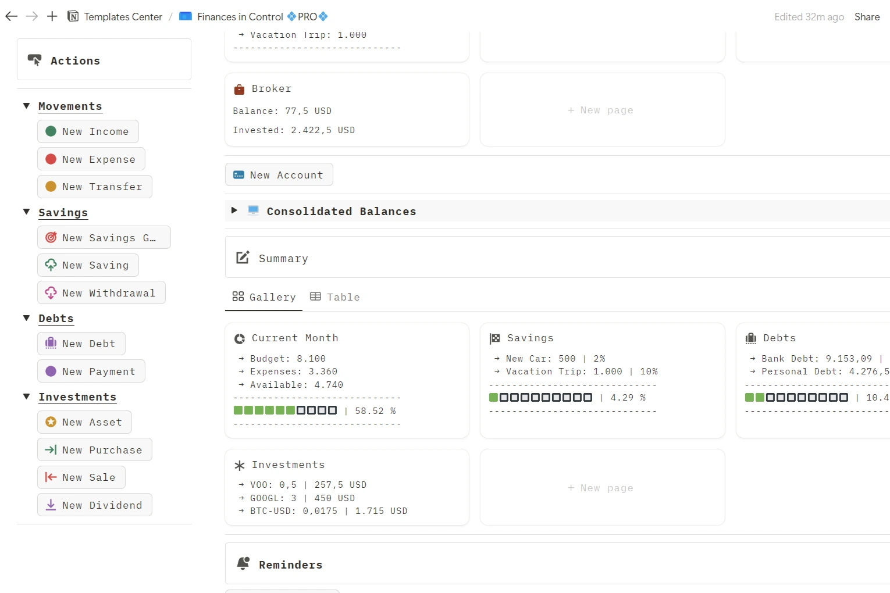This screenshot has width=890, height=593.
Task: Click the forward navigation arrow
Action: [32, 16]
